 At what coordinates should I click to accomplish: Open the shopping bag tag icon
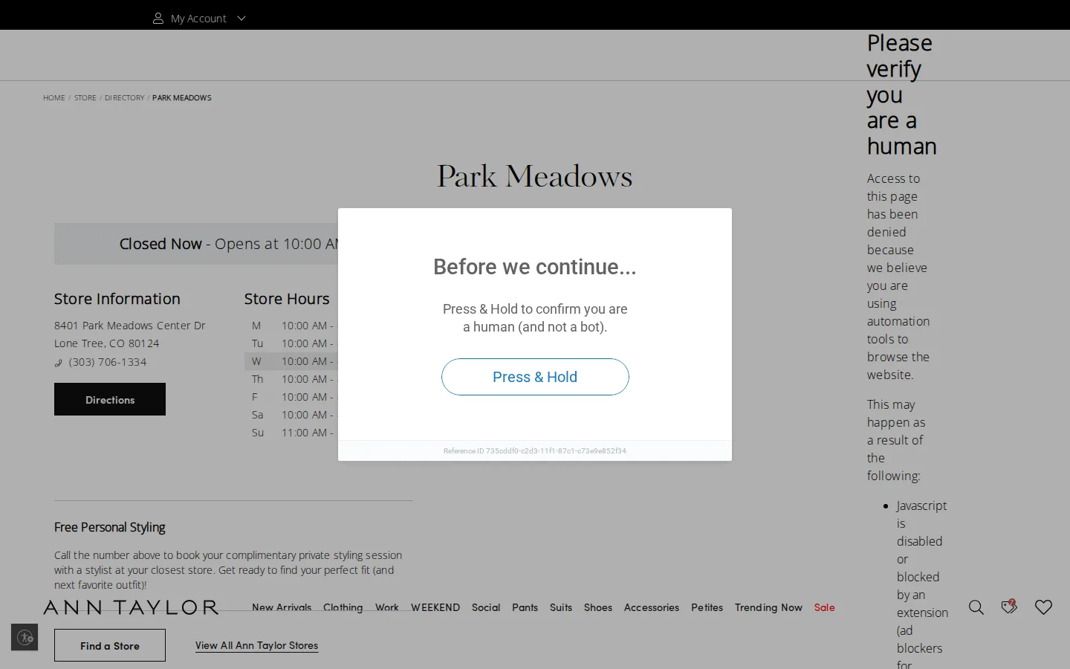pos(1009,607)
